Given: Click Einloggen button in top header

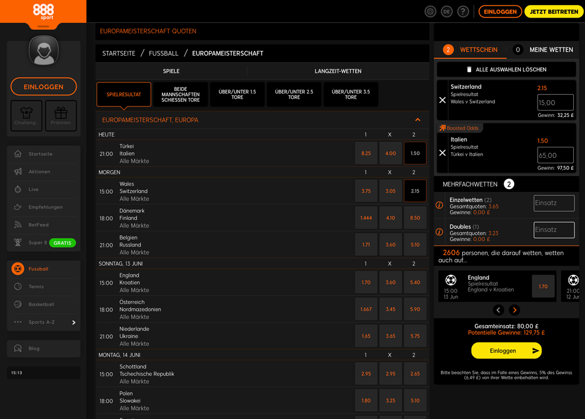Looking at the screenshot, I should [x=500, y=12].
